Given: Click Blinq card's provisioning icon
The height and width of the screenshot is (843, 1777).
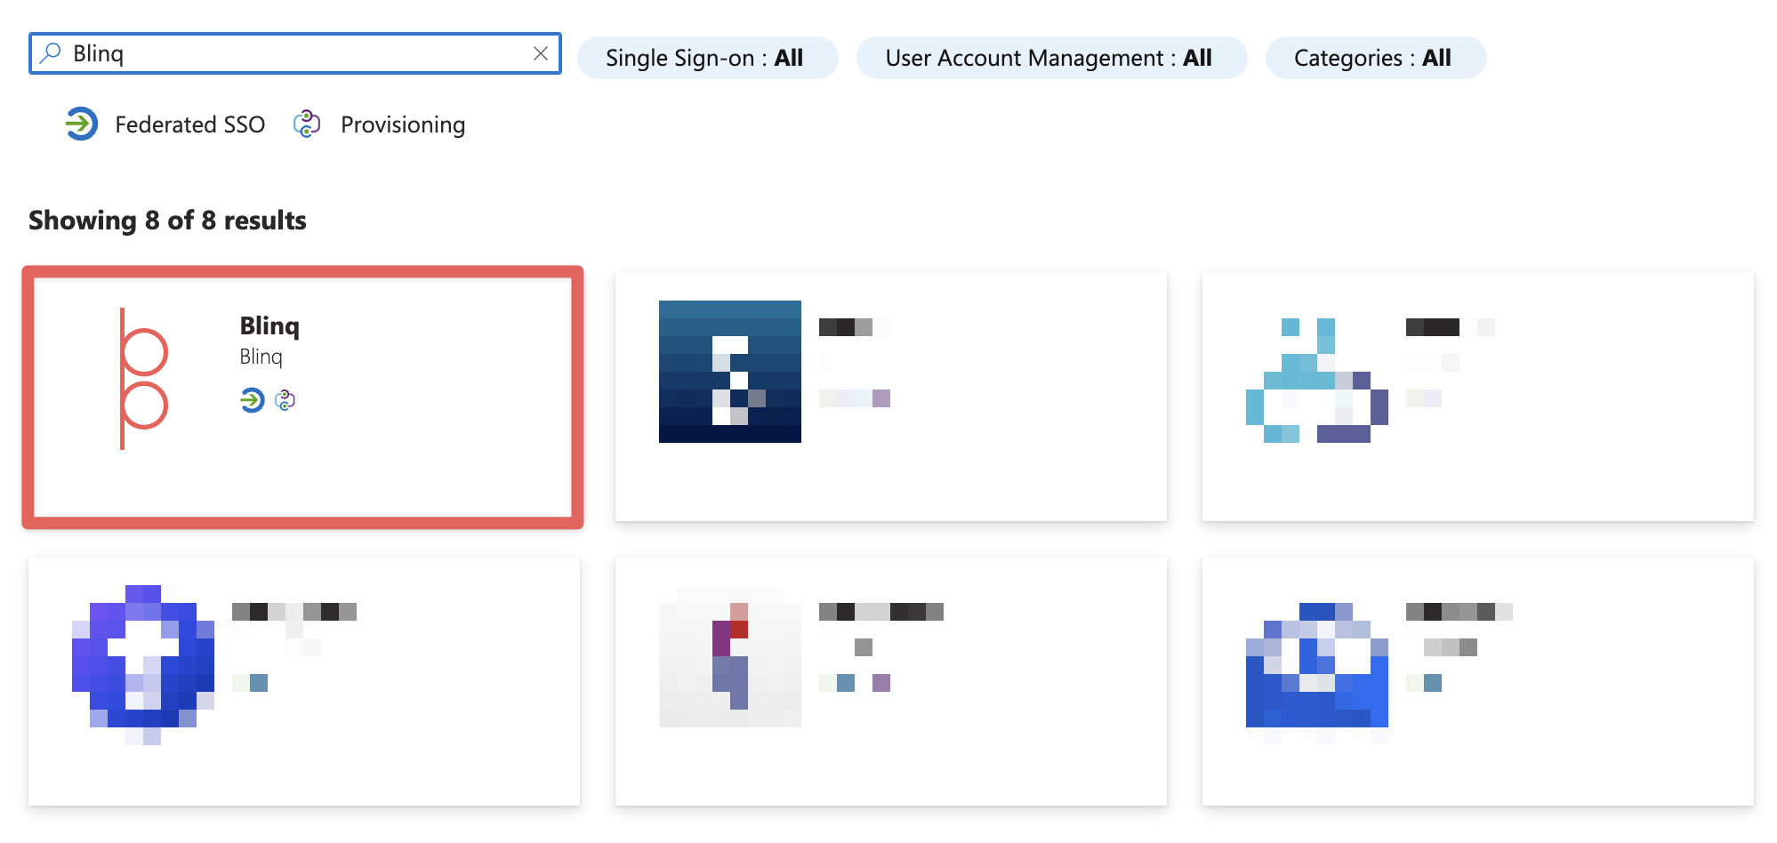Looking at the screenshot, I should pyautogui.click(x=285, y=400).
